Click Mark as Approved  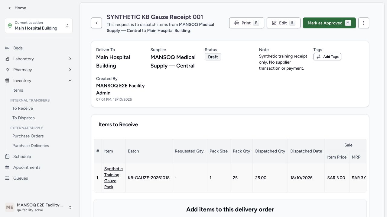pos(329,23)
